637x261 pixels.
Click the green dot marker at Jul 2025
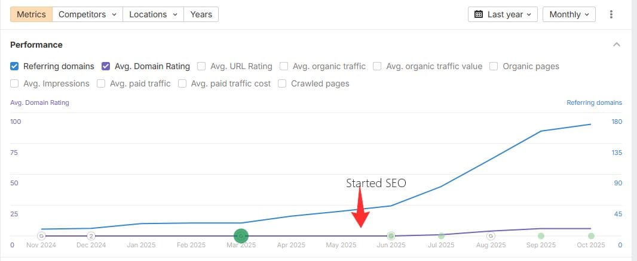coord(441,236)
